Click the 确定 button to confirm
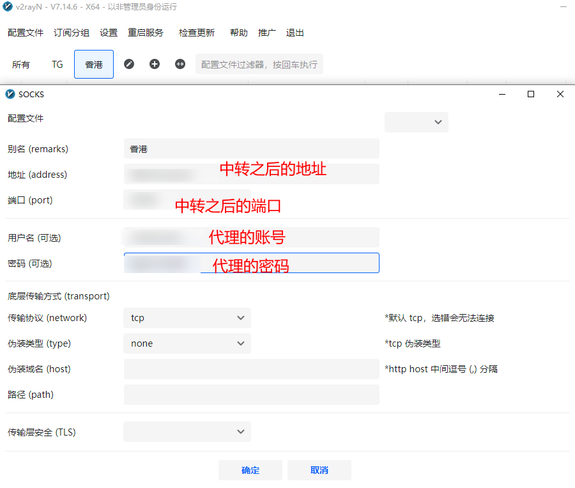 250,470
